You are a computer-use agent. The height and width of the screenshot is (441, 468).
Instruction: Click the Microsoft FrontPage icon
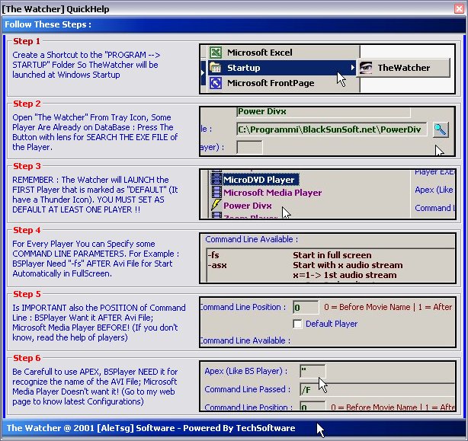coord(216,83)
